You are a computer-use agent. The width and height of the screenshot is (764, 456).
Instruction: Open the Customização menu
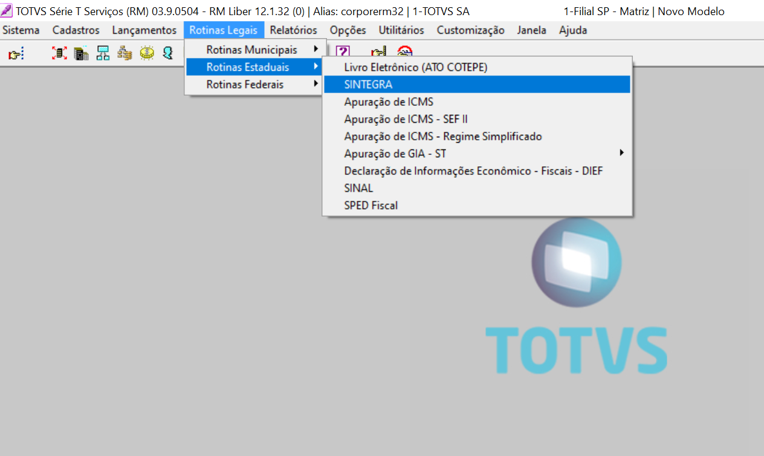471,30
